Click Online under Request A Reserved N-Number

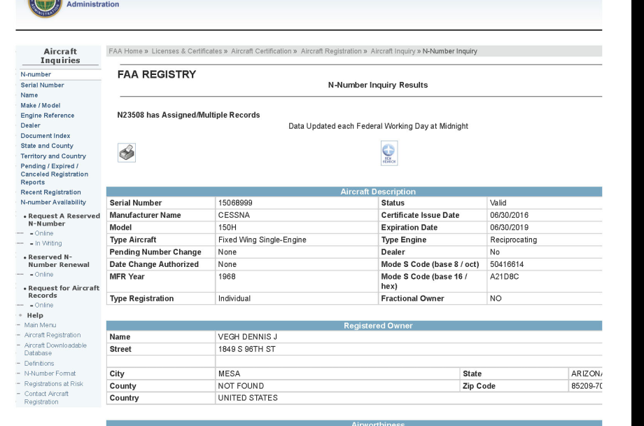click(44, 233)
